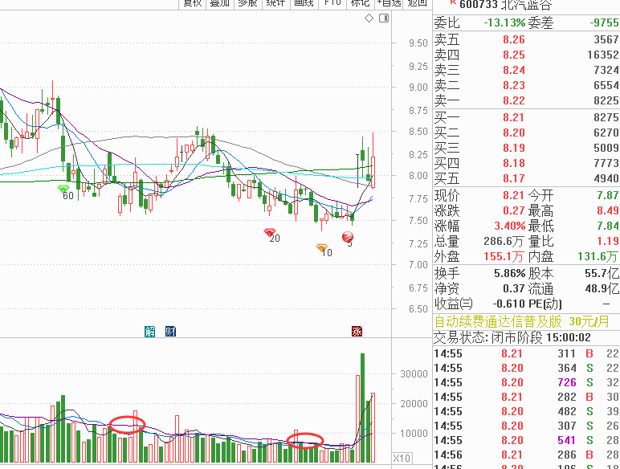Click the 内盘 131.6万 value
The height and width of the screenshot is (469, 620).
(598, 257)
